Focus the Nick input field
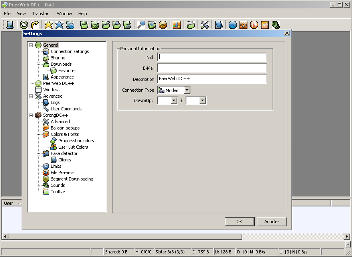Image resolution: width=352 pixels, height=257 pixels. [212, 57]
